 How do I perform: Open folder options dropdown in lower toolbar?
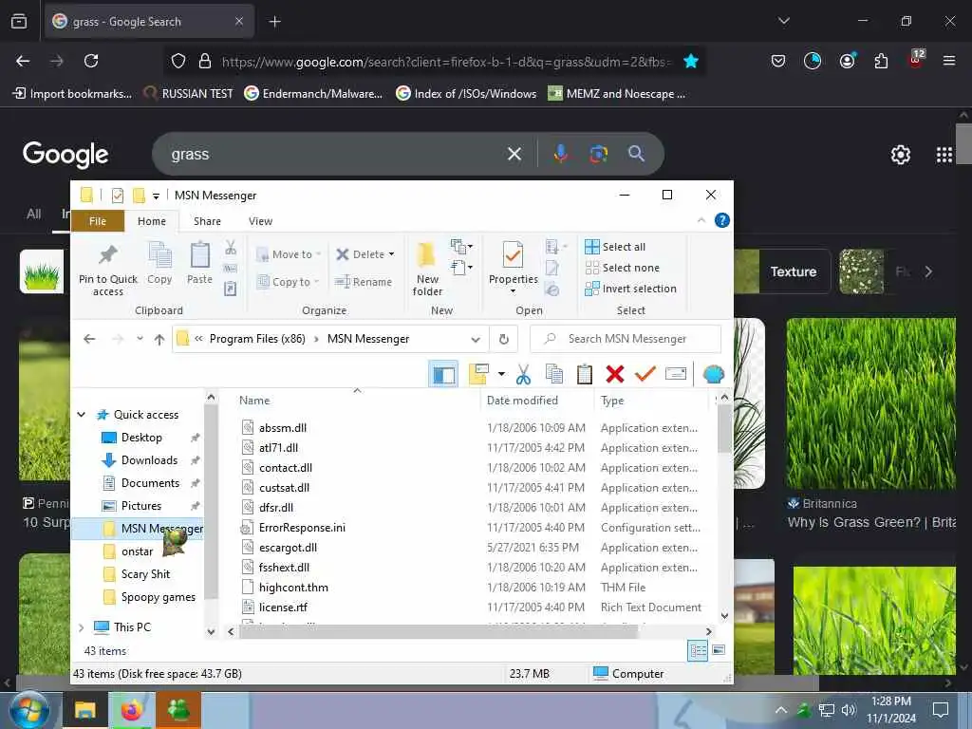coord(501,374)
